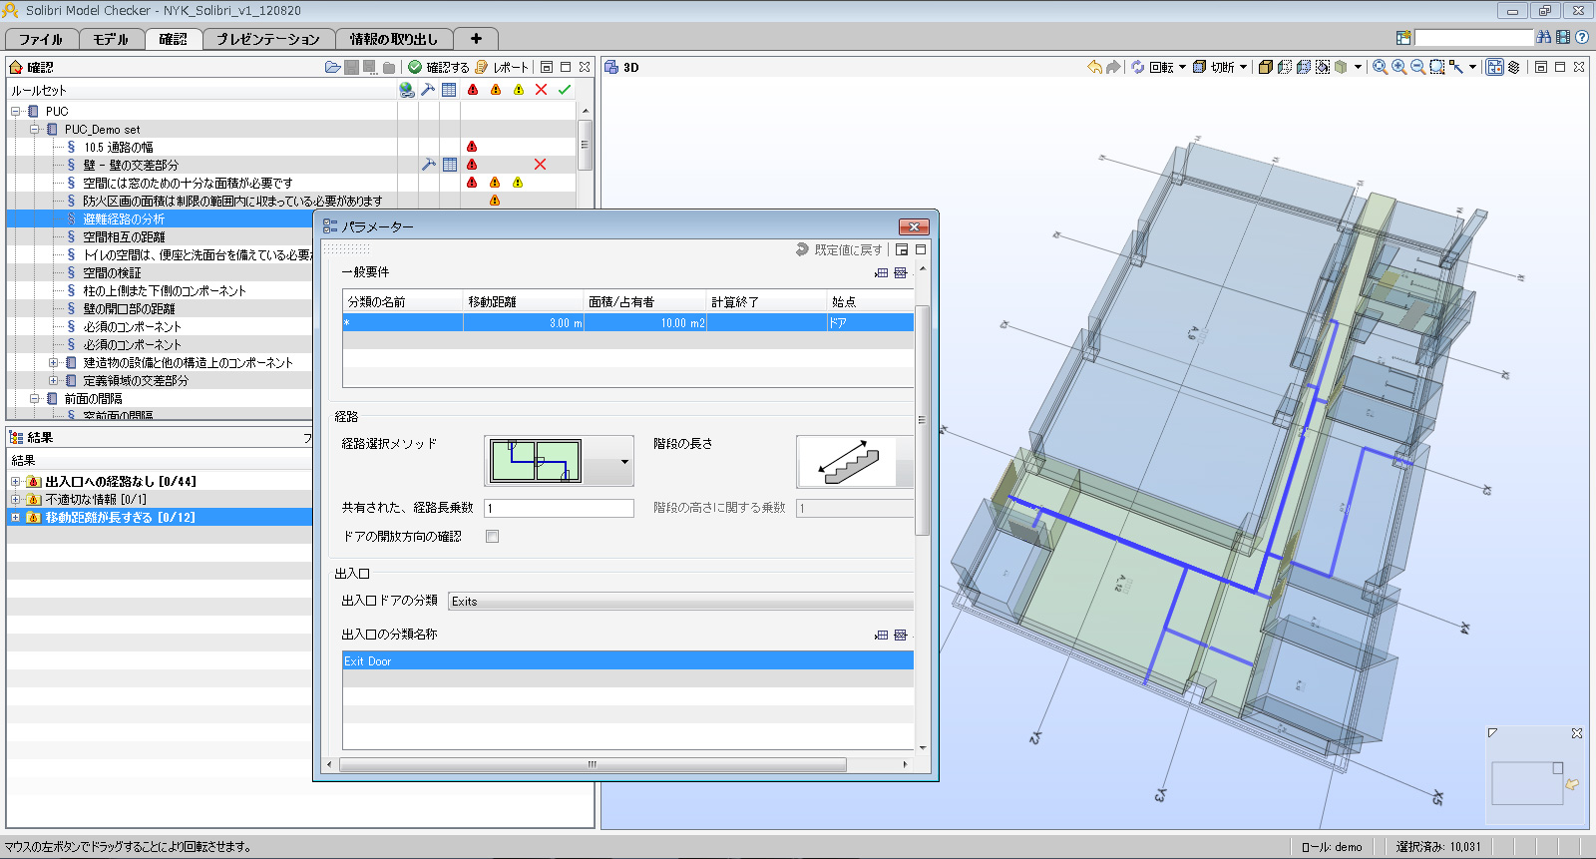Image resolution: width=1596 pixels, height=859 pixels.
Task: Switch to the ファイル tab
Action: [x=41, y=39]
